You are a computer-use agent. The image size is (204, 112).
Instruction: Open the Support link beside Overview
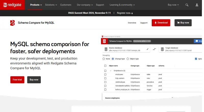coord(144,23)
